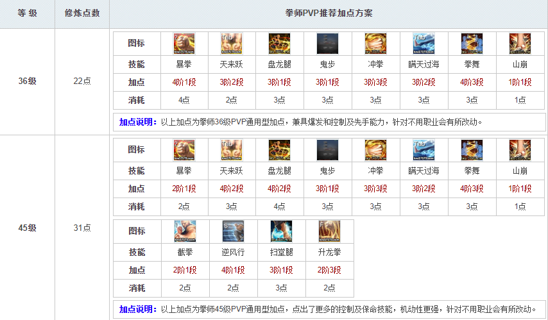Image resolution: width=548 pixels, height=320 pixels.
Task: Click 3阶1段 for 盘龙腿 in 36级 table
Action: coord(280,83)
